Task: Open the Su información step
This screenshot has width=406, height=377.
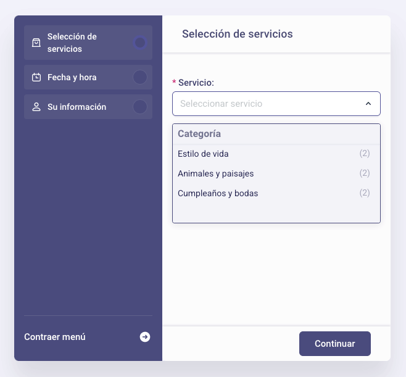Action: pyautogui.click(x=88, y=107)
